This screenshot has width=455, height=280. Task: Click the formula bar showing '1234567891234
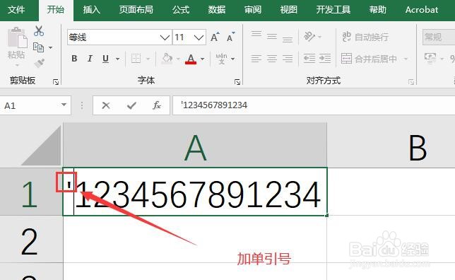pyautogui.click(x=314, y=105)
